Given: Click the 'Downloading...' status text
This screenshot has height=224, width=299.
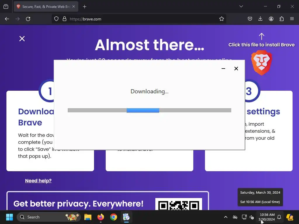Looking at the screenshot, I should (x=149, y=91).
